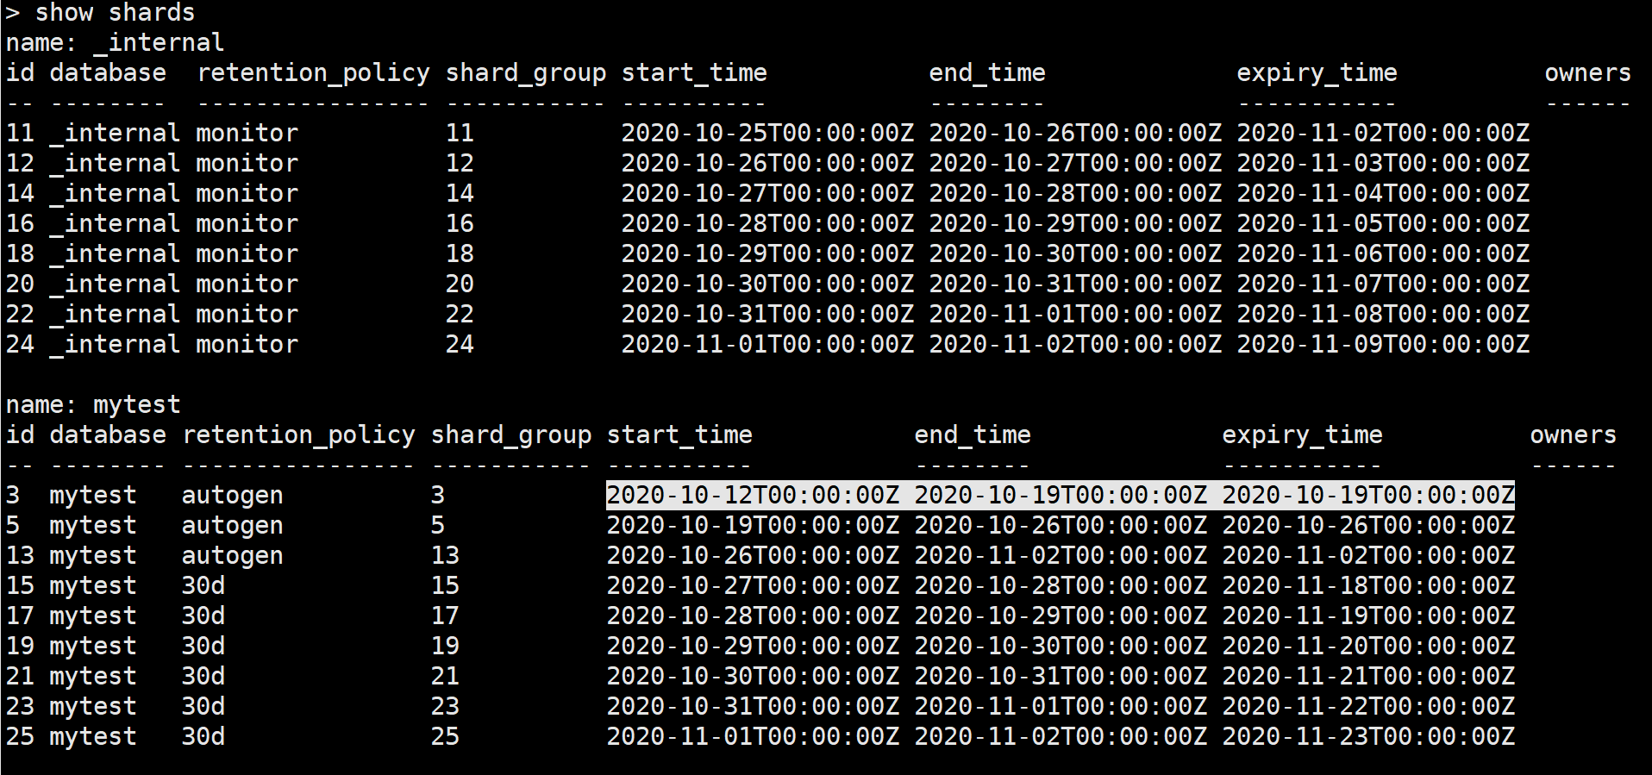
Task: Click shard_group value 25 in mytest table
Action: tap(445, 737)
